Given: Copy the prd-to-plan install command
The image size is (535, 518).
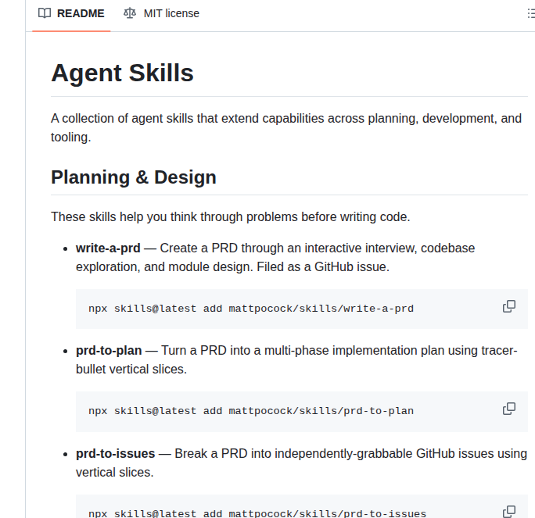Looking at the screenshot, I should pos(509,409).
